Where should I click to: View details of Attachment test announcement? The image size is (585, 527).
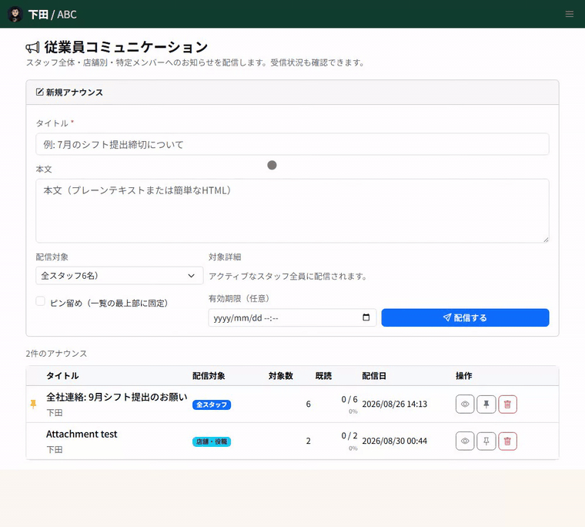click(465, 441)
